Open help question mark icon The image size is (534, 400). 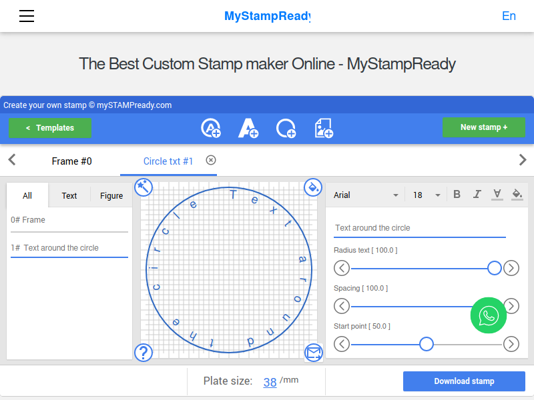point(144,353)
